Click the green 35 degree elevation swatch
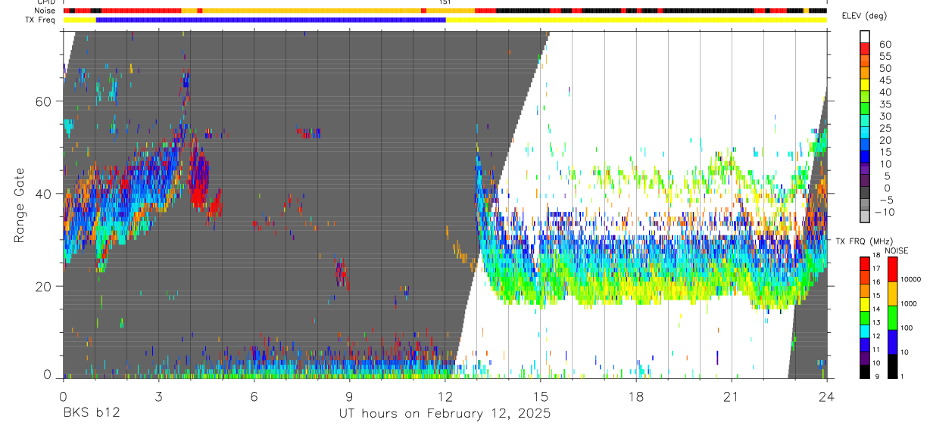This screenshot has height=429, width=930. pyautogui.click(x=865, y=108)
